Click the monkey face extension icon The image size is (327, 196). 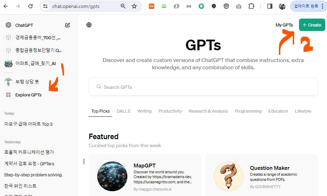pos(226,6)
